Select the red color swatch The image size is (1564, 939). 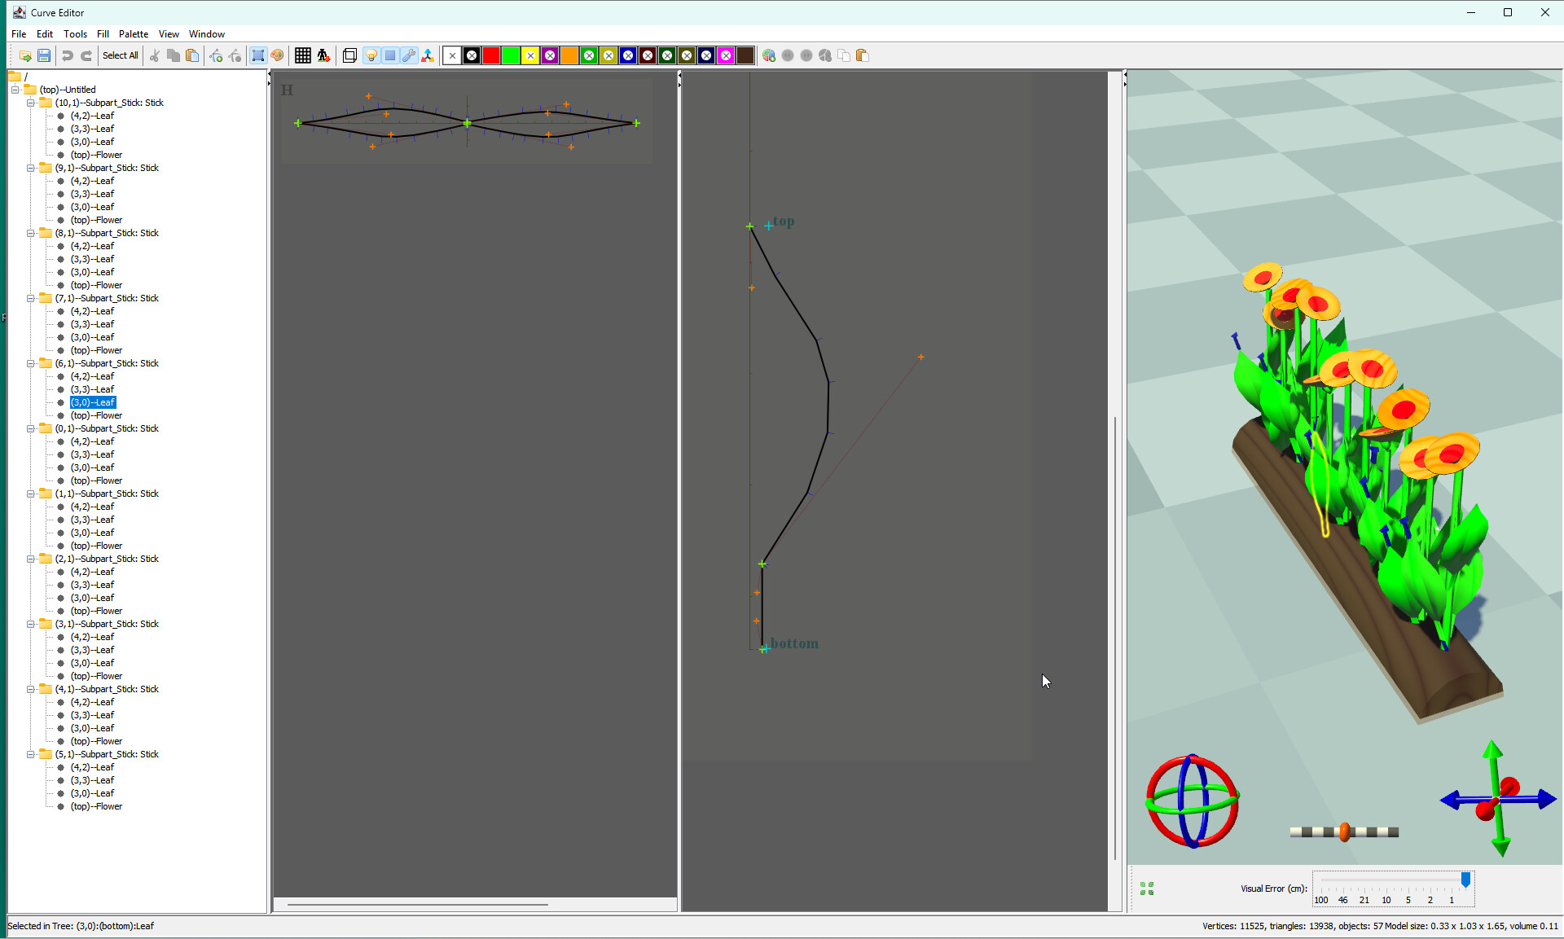(490, 55)
